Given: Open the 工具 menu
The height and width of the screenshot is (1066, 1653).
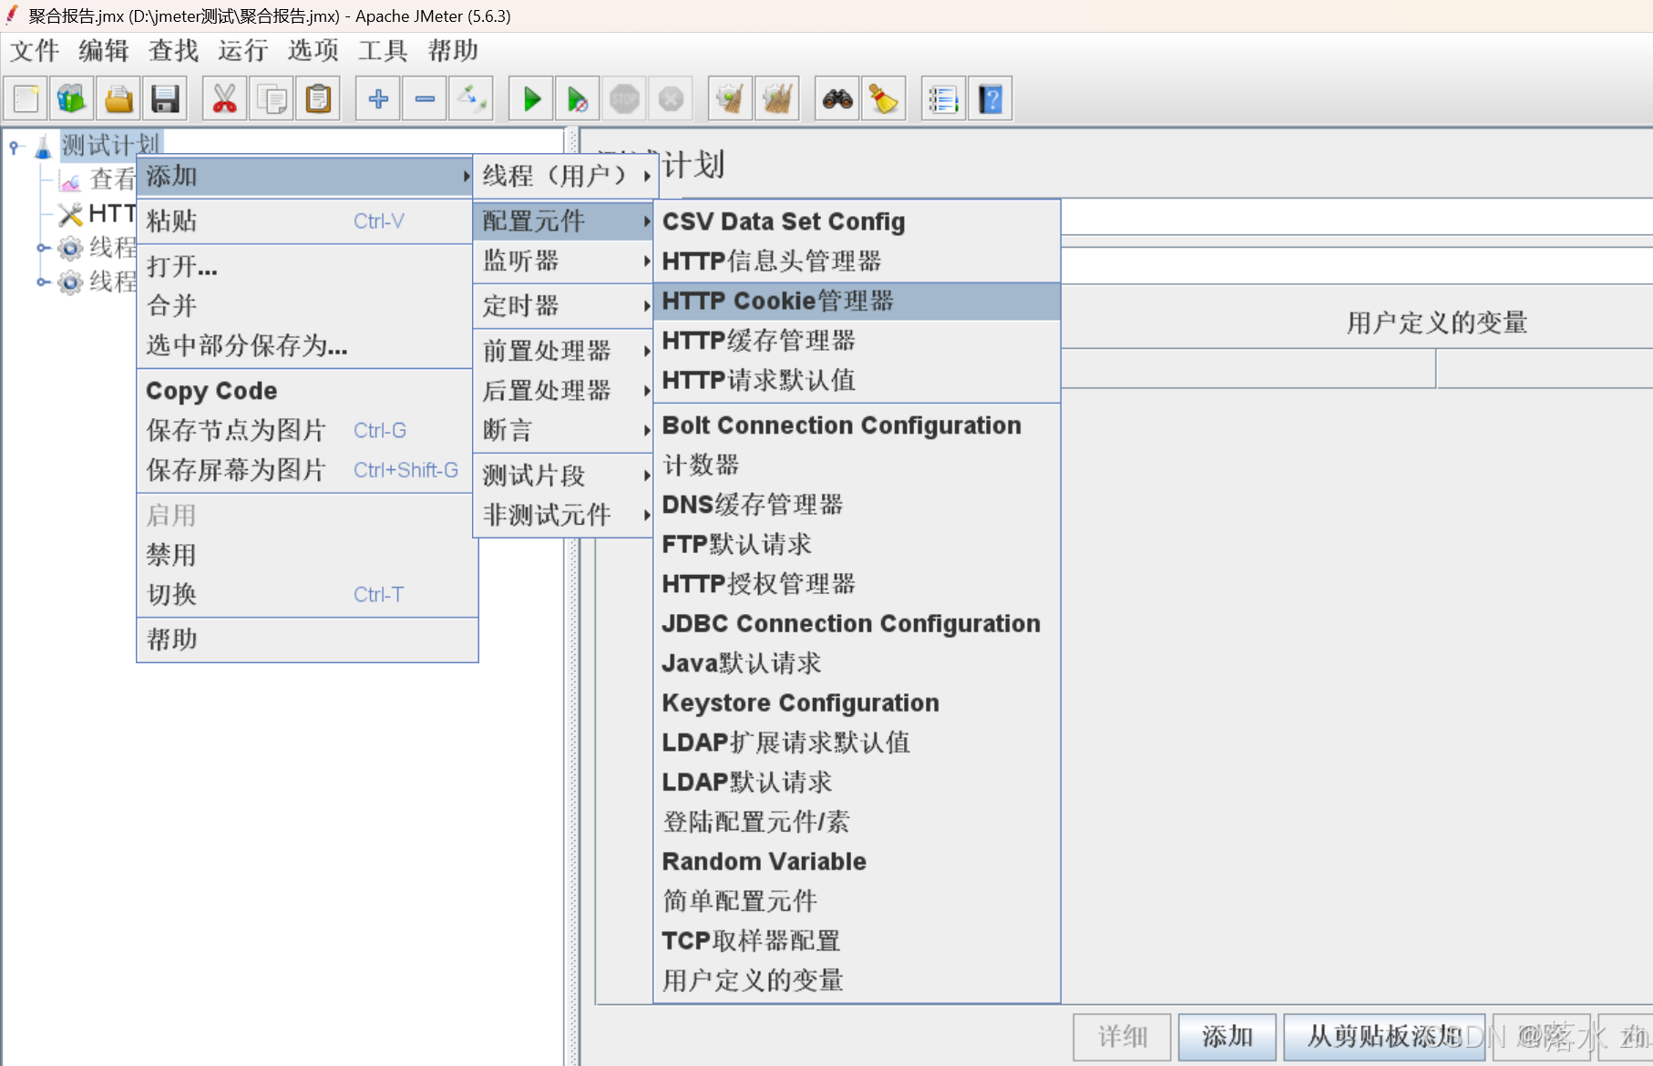Looking at the screenshot, I should (x=383, y=50).
